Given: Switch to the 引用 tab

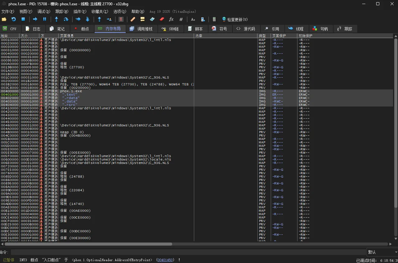Looking at the screenshot, I should coord(272,29).
